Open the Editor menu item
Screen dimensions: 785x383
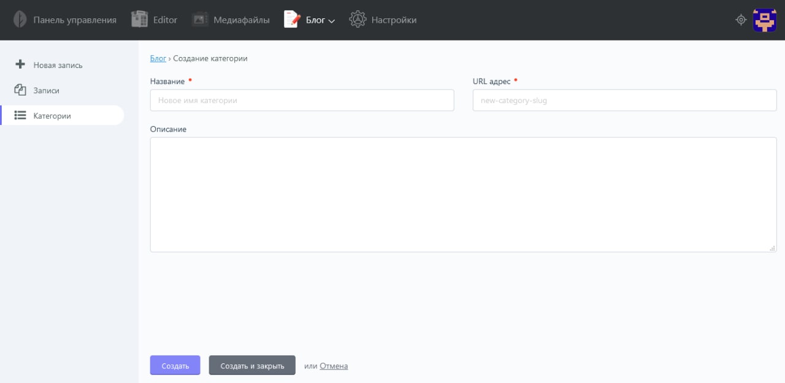165,20
